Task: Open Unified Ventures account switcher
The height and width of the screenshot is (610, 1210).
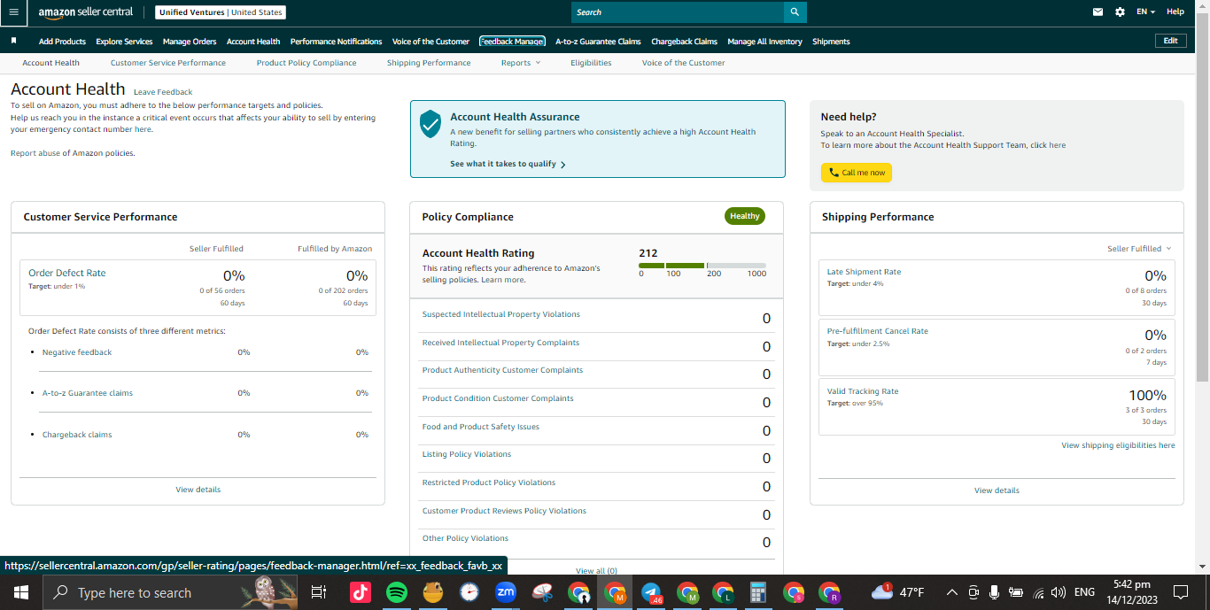Action: tap(221, 12)
